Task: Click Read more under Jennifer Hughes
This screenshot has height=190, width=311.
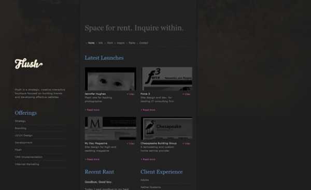Action: 92,110
